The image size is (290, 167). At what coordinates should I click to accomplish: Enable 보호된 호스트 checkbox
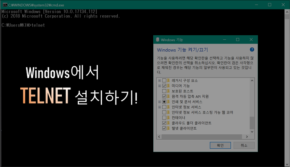point(164,91)
